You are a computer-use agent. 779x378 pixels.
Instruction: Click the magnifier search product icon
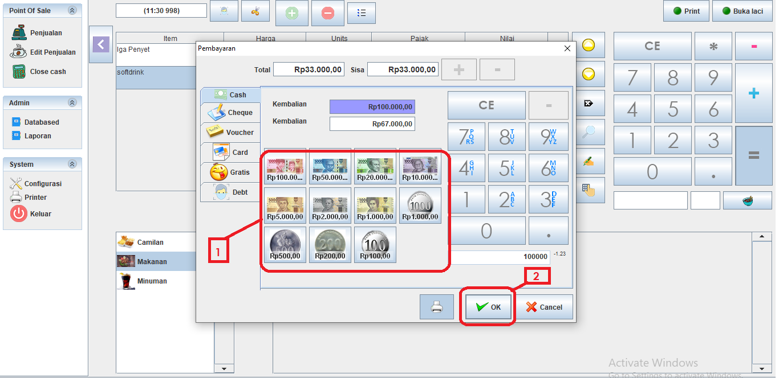(x=589, y=132)
